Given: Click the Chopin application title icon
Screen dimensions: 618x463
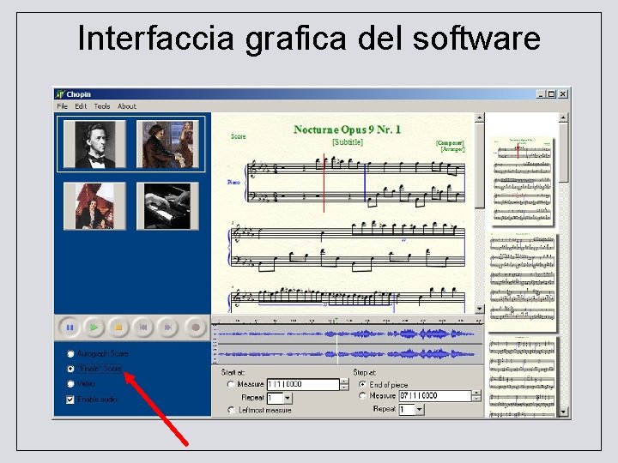Looking at the screenshot, I should [x=60, y=94].
